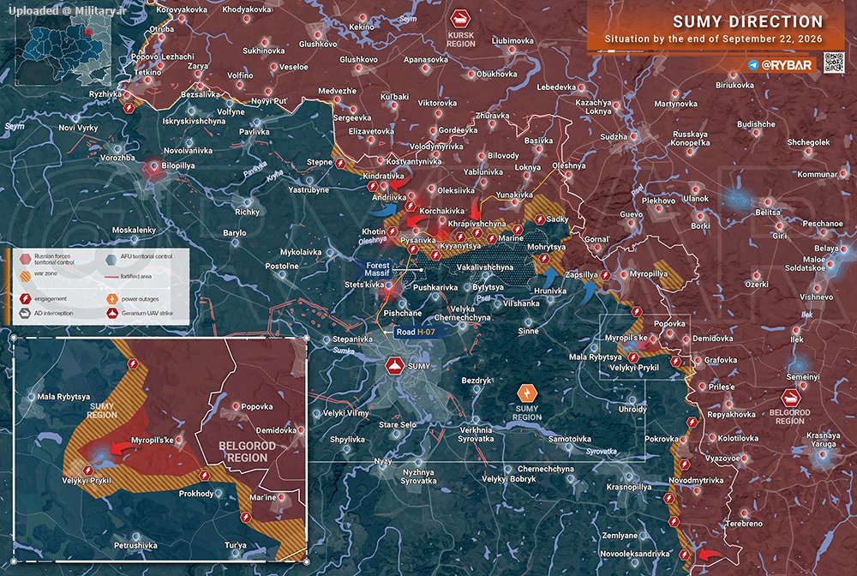This screenshot has width=857, height=576.
Task: Click the engagement icon in the legend
Action: (25, 299)
